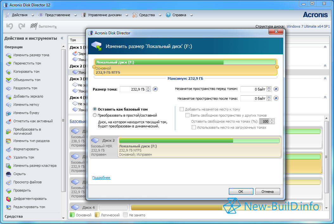This screenshot has width=334, height=224.
Task: Close the resize volume dialog
Action: click(x=276, y=31)
